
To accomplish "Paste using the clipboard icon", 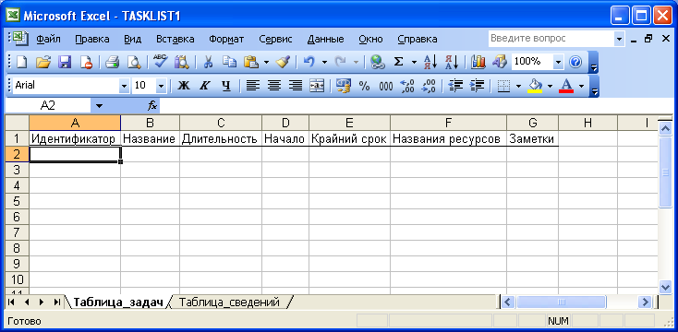I will point(251,62).
